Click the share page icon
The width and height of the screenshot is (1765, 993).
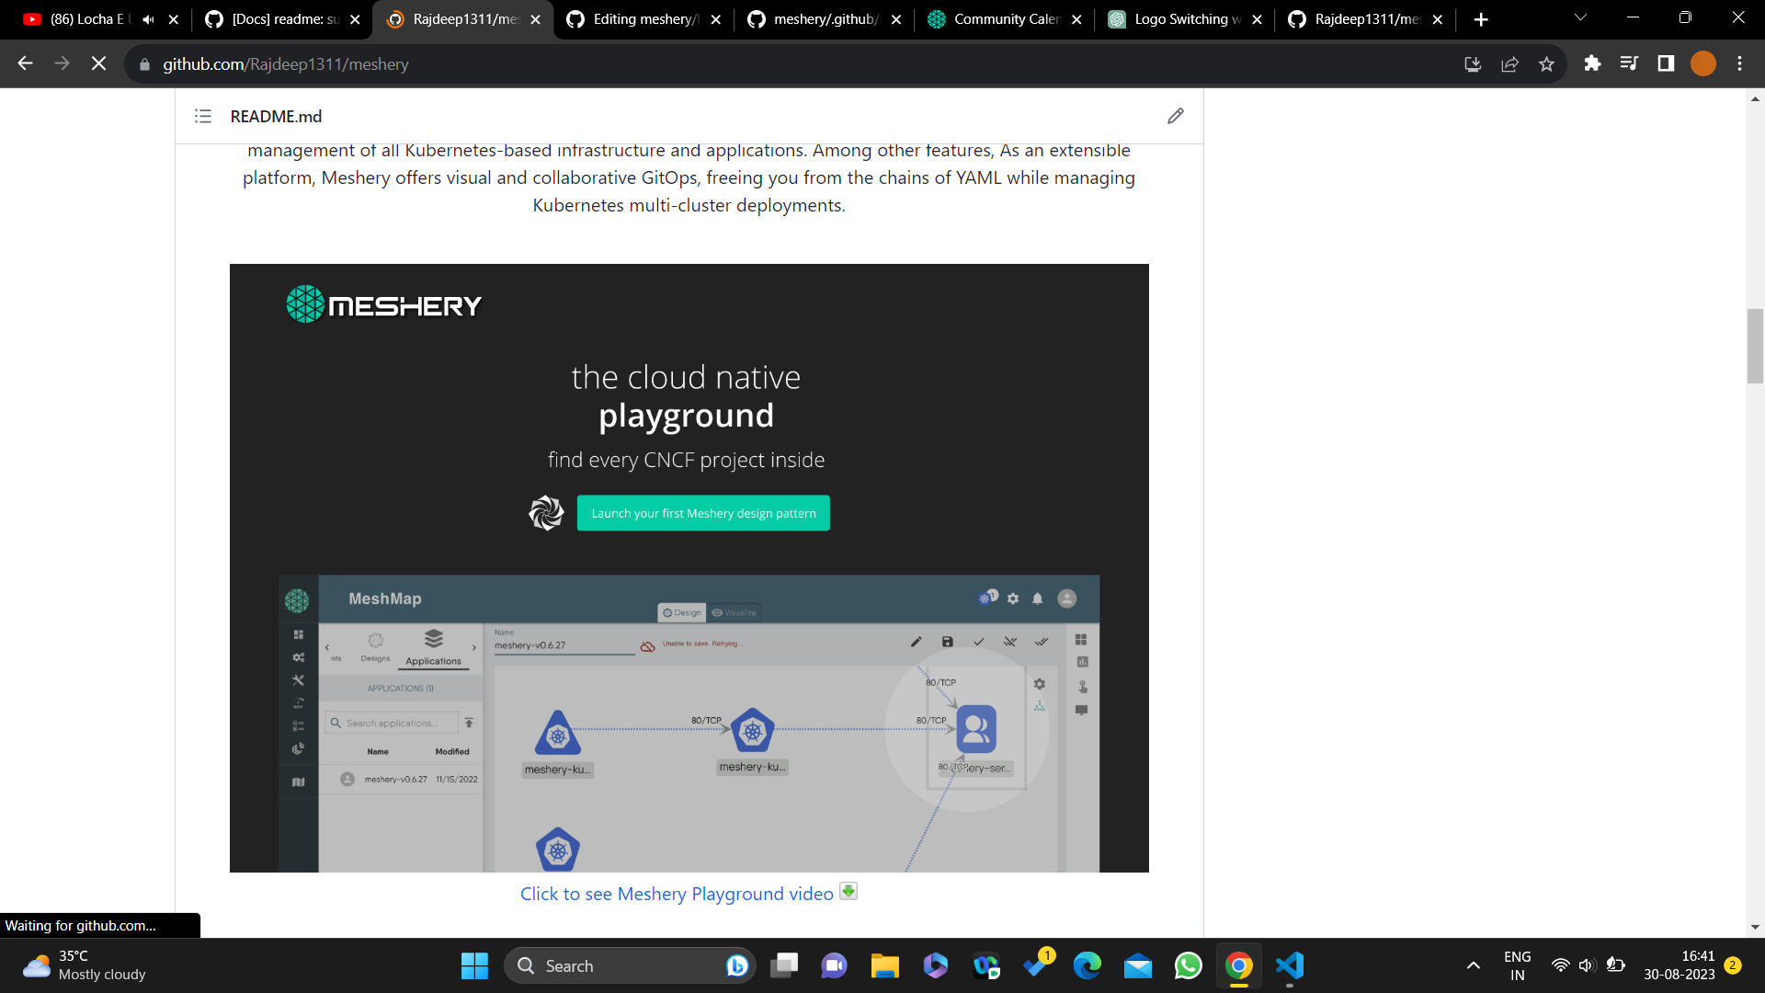tap(1509, 63)
